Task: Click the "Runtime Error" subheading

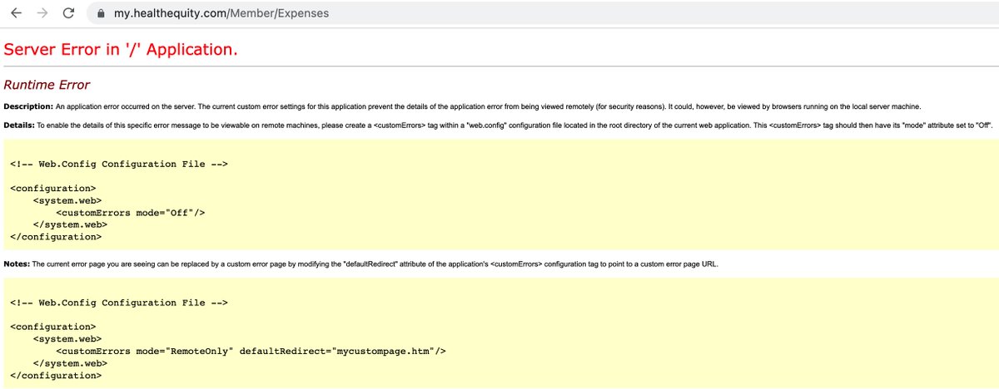Action: click(47, 85)
